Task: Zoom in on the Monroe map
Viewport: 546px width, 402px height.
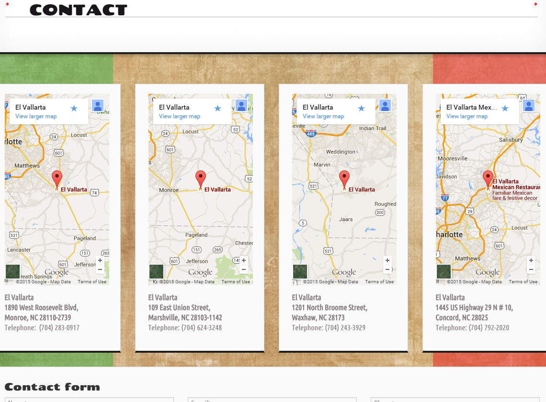Action: (x=100, y=260)
